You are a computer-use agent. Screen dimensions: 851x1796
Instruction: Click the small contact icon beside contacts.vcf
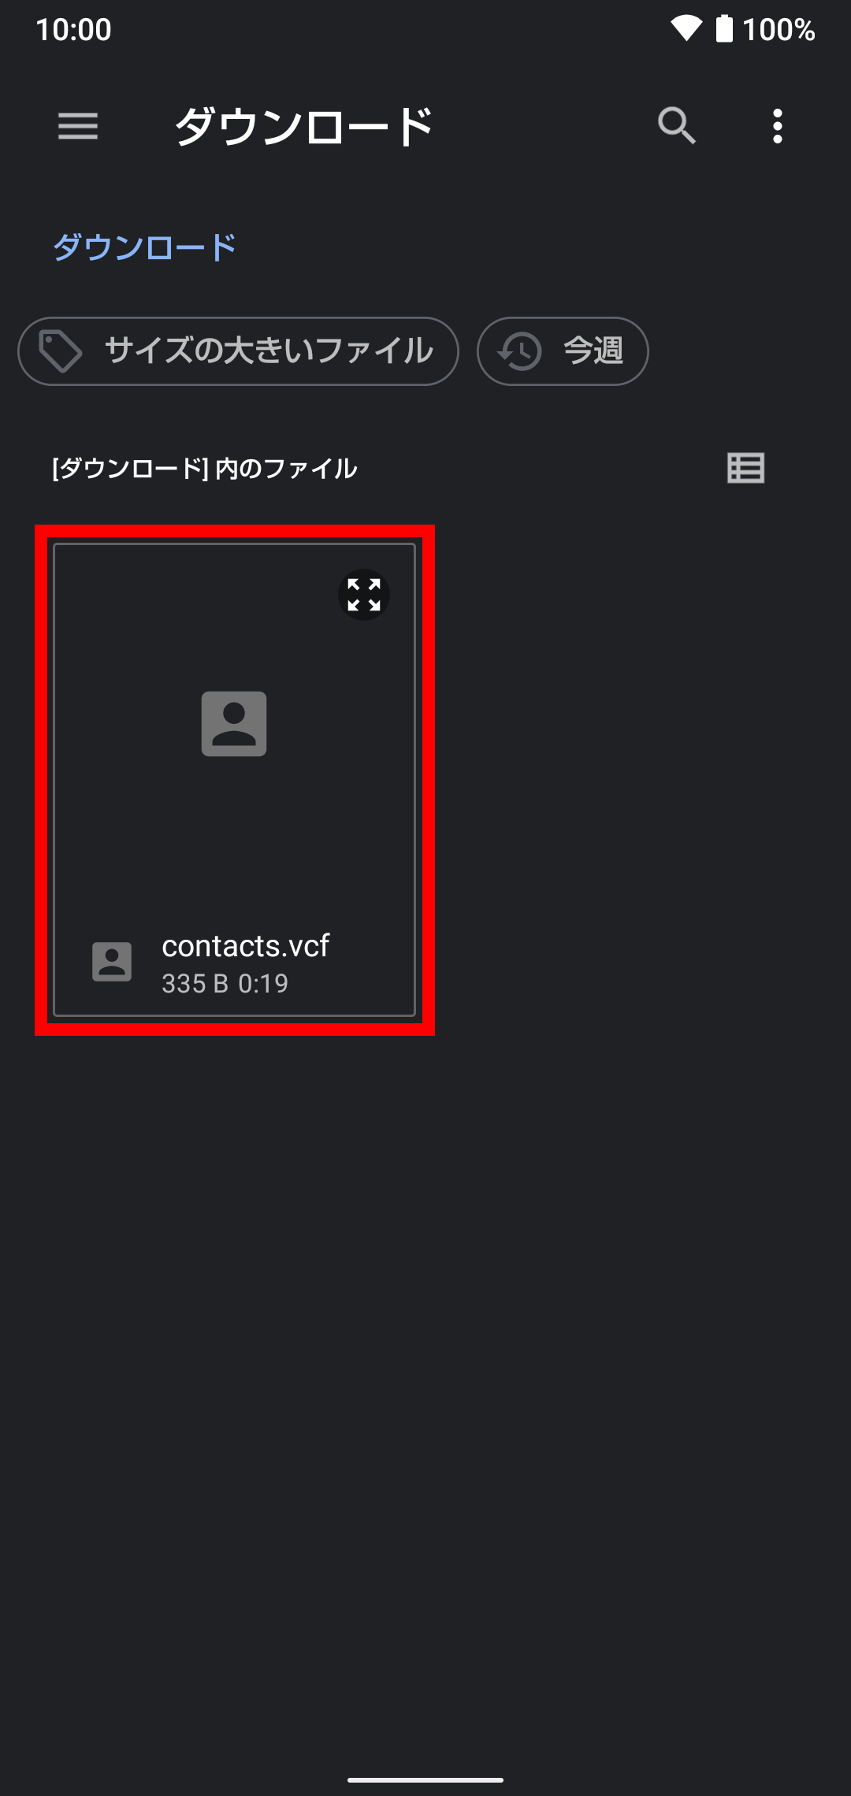click(x=112, y=962)
